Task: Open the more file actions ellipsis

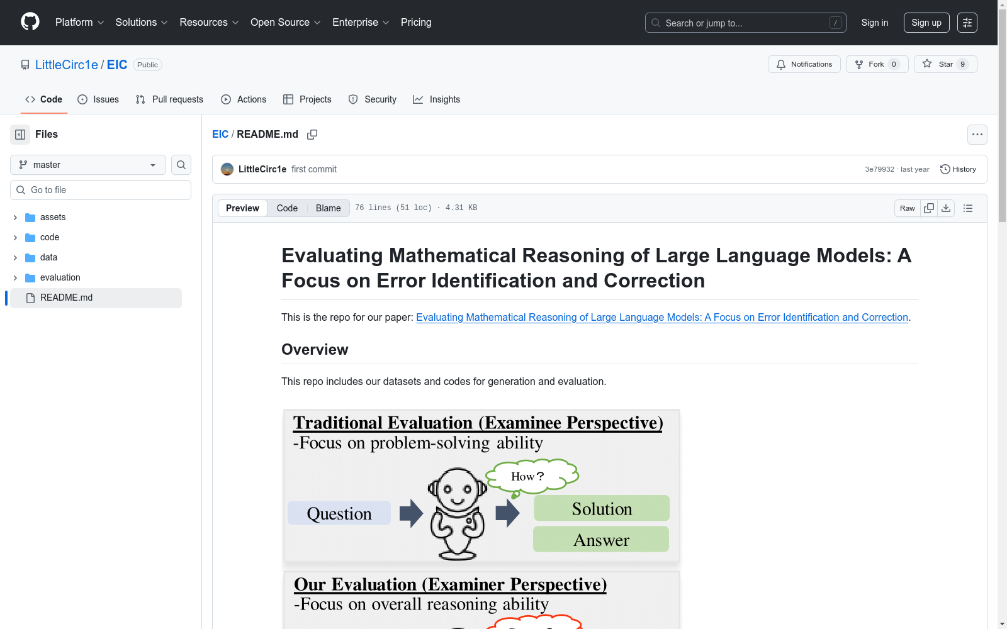Action: [x=977, y=135]
